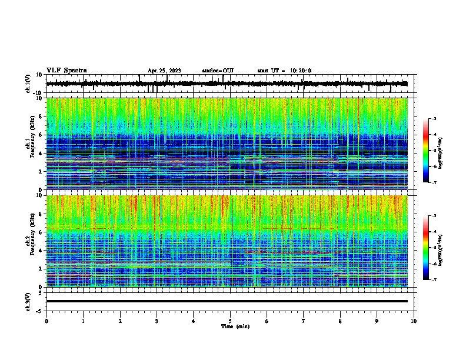Viewport: 466px width, 360px height.
Task: Click time-axis tick label "5" below the plots
Action: click(x=230, y=321)
